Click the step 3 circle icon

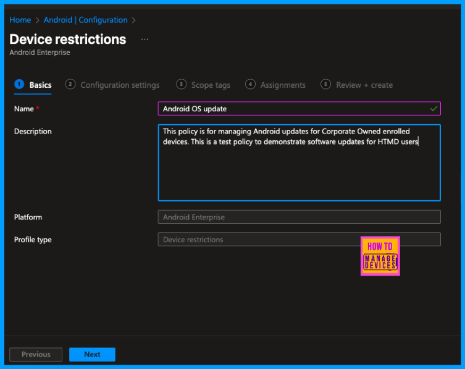181,84
